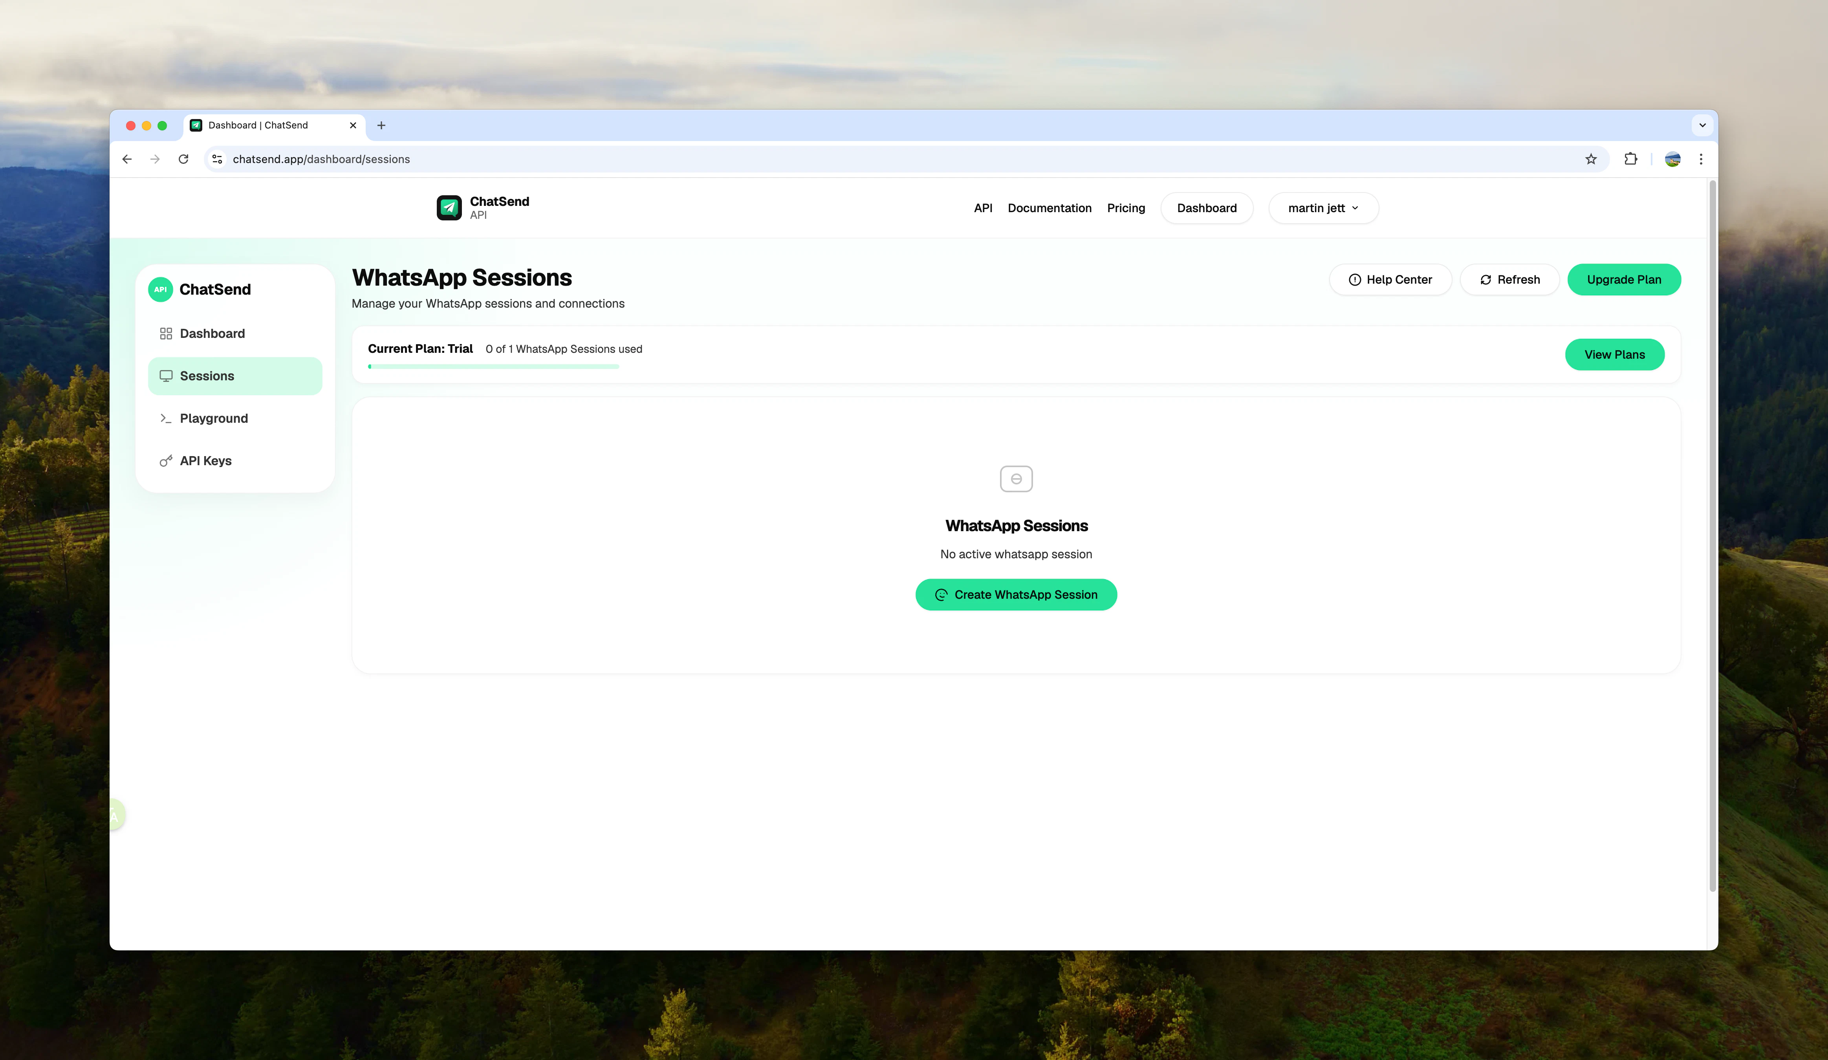Viewport: 1828px width, 1060px height.
Task: Click the empty sessions placeholder icon
Action: coord(1016,479)
